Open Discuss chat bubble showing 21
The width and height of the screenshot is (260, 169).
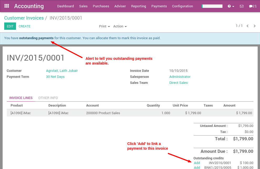click(x=252, y=6)
